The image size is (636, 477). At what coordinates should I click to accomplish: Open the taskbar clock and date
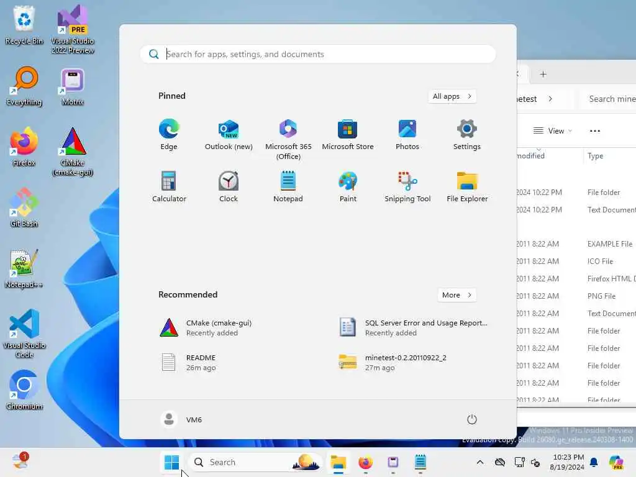pos(568,462)
